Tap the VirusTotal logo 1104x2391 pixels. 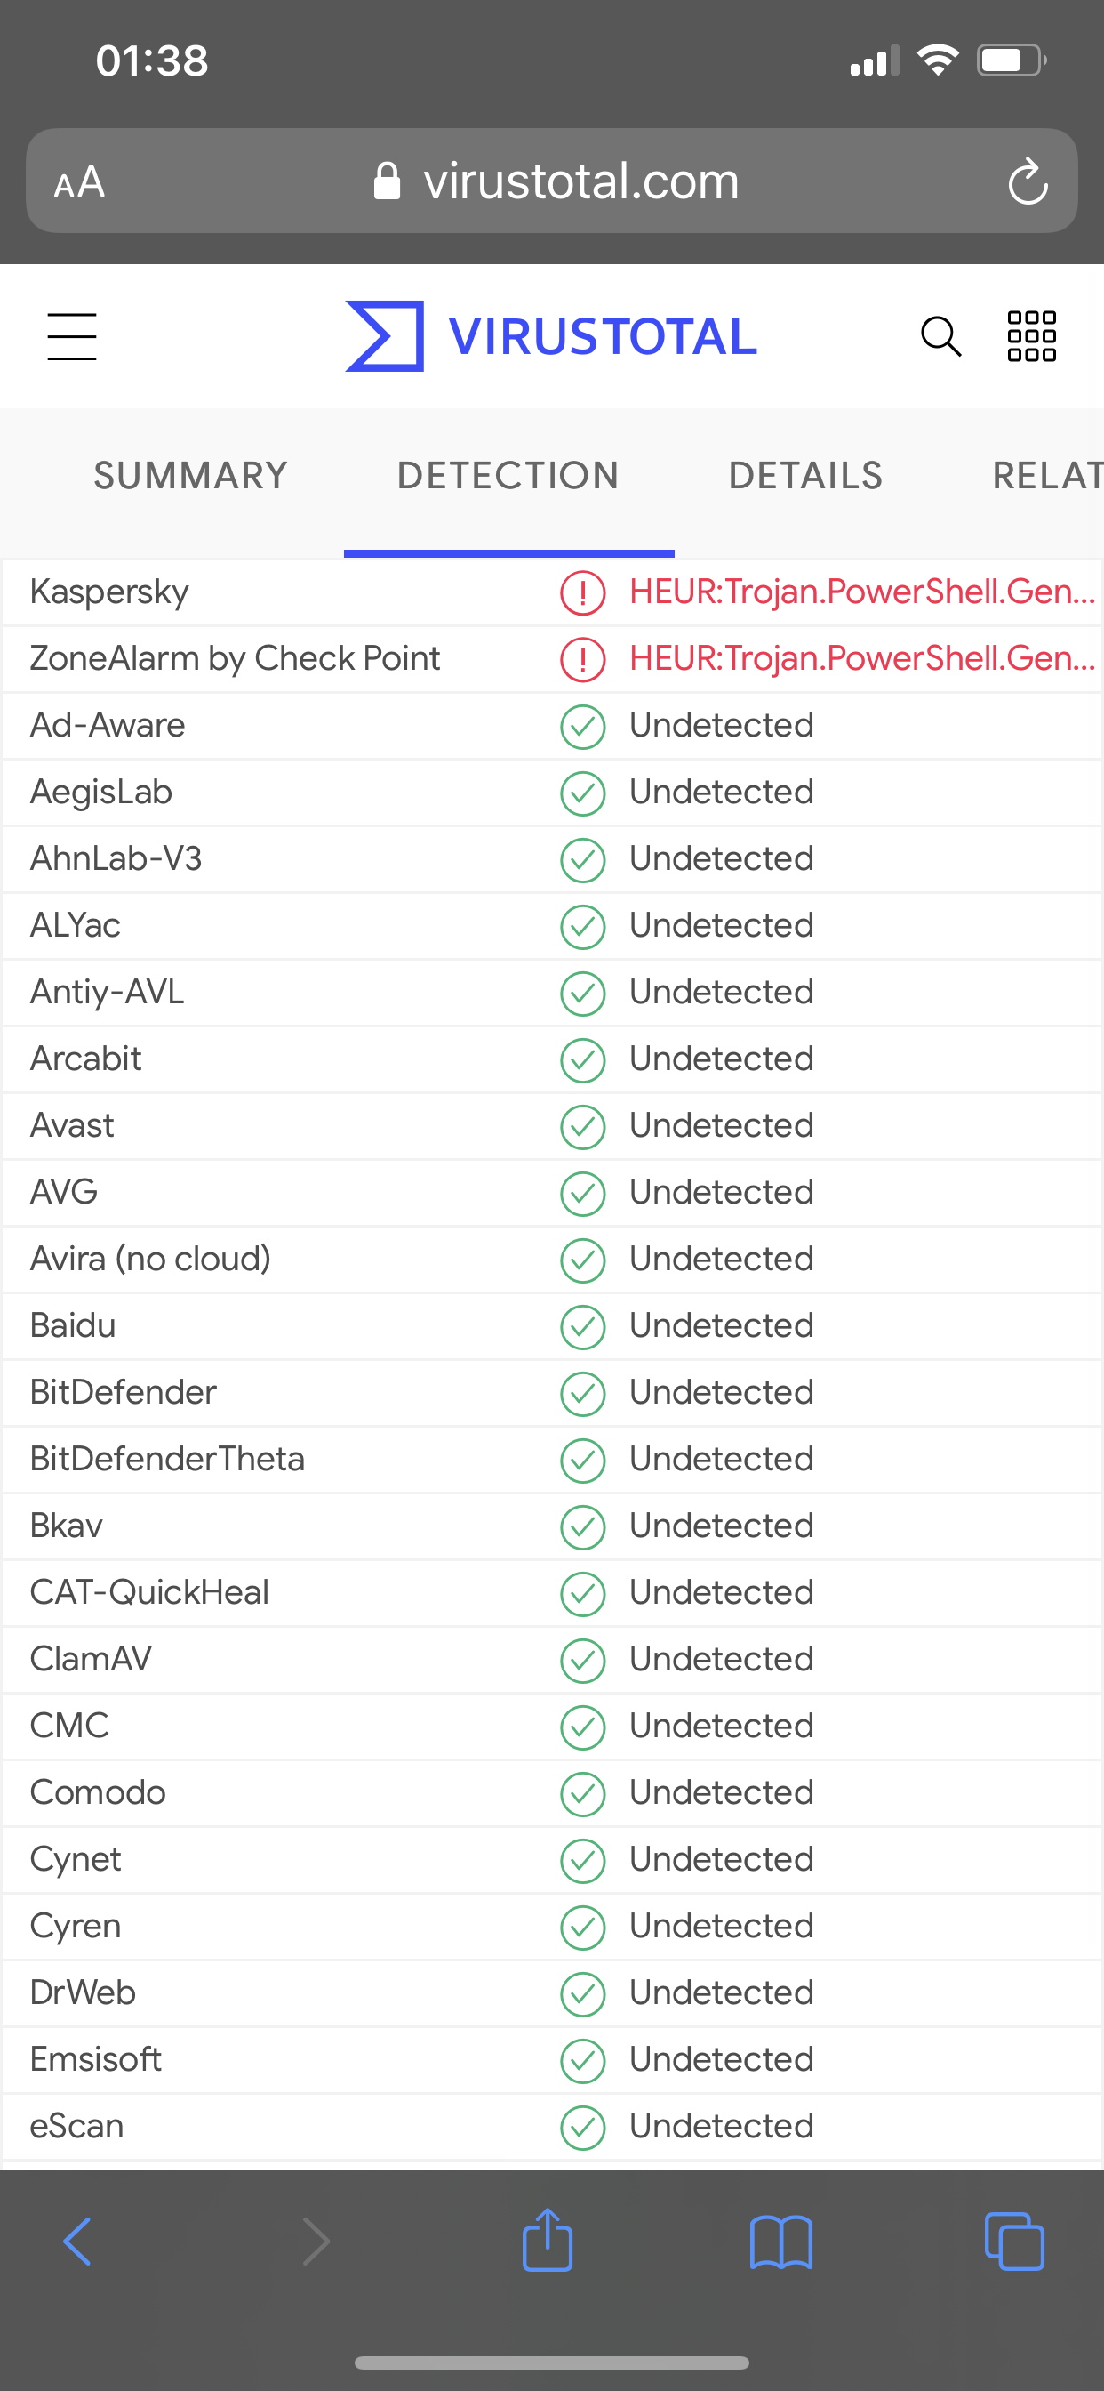click(x=551, y=336)
